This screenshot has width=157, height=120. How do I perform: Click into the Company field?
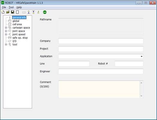101,41
